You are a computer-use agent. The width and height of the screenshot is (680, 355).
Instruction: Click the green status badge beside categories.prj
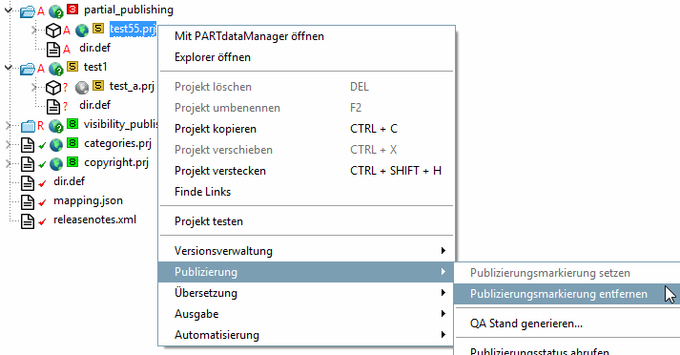72,143
